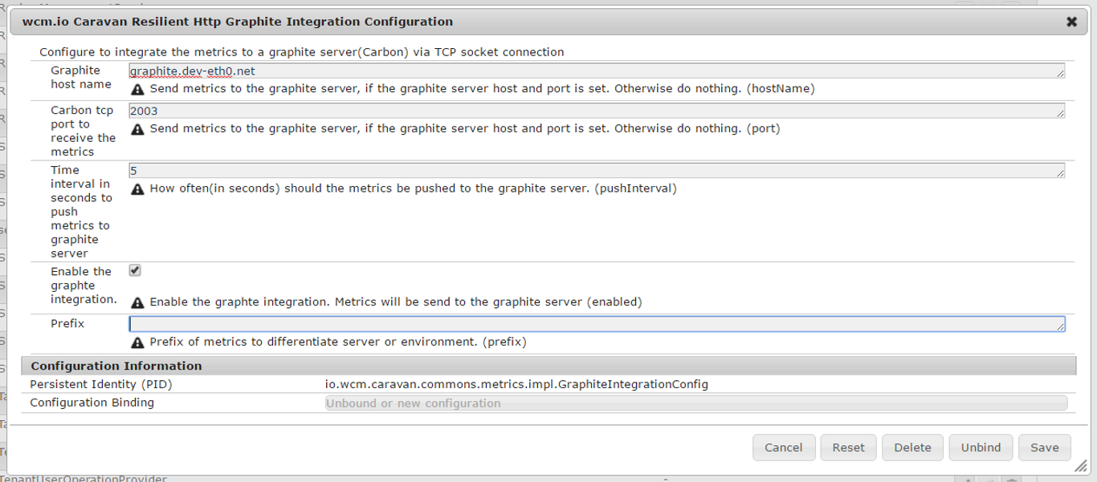Click the warning icon beside the hostName description
Viewport: 1097px width, 482px height.
pos(138,88)
